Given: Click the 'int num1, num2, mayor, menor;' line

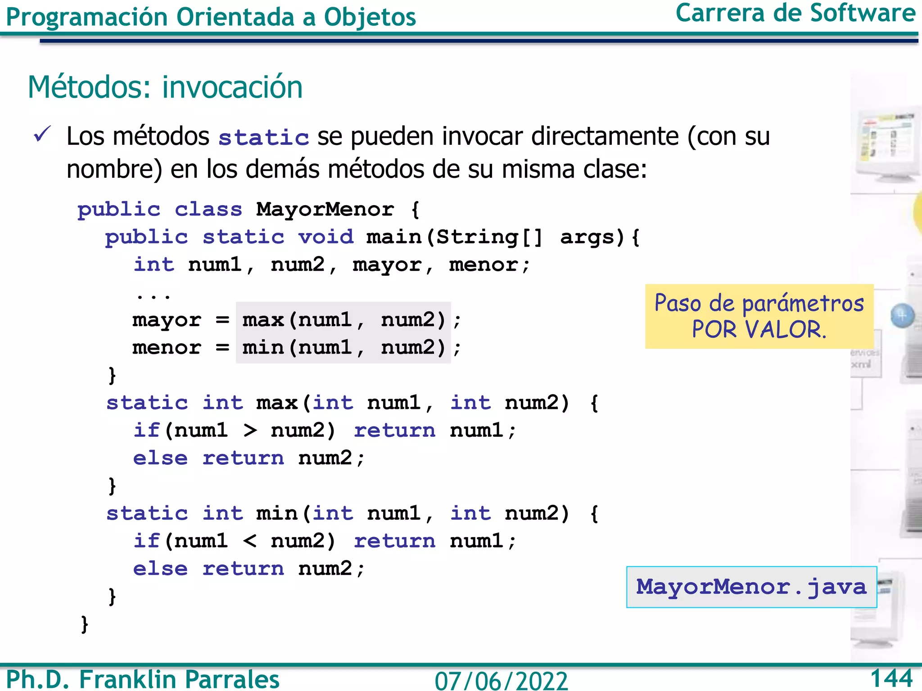Looking at the screenshot, I should [332, 265].
